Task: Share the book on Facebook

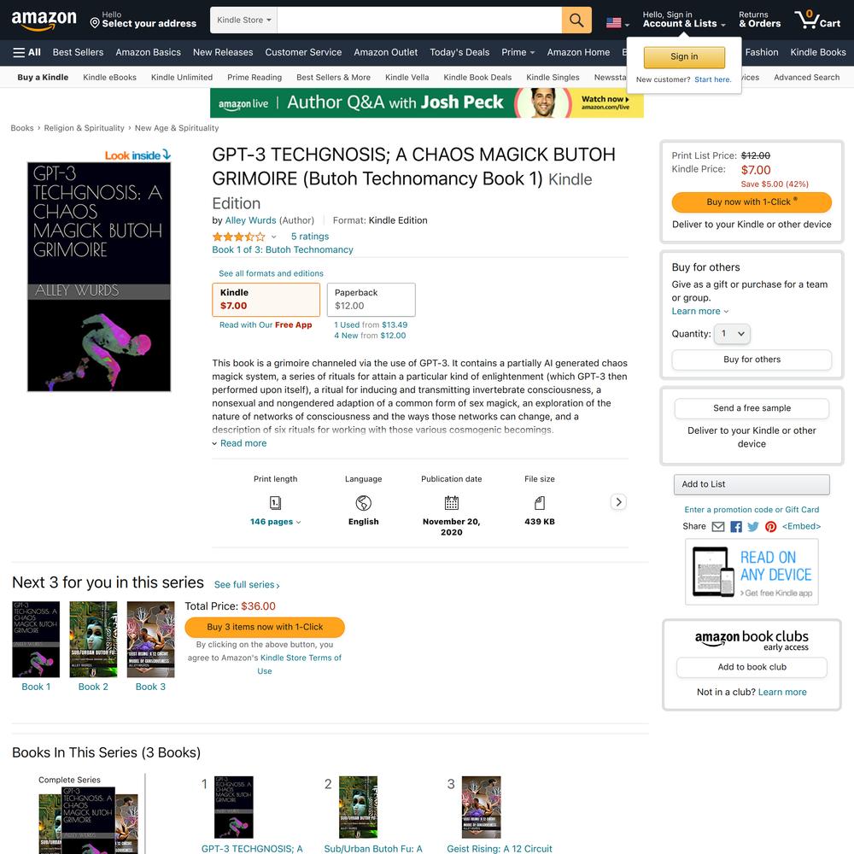Action: coord(736,527)
